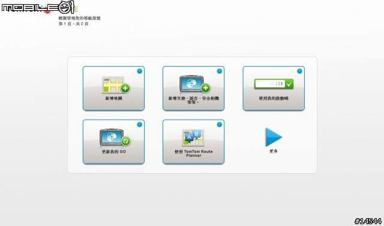Click the 使用我的啟動碼 caption text
The height and width of the screenshot is (226, 384).
point(274,99)
